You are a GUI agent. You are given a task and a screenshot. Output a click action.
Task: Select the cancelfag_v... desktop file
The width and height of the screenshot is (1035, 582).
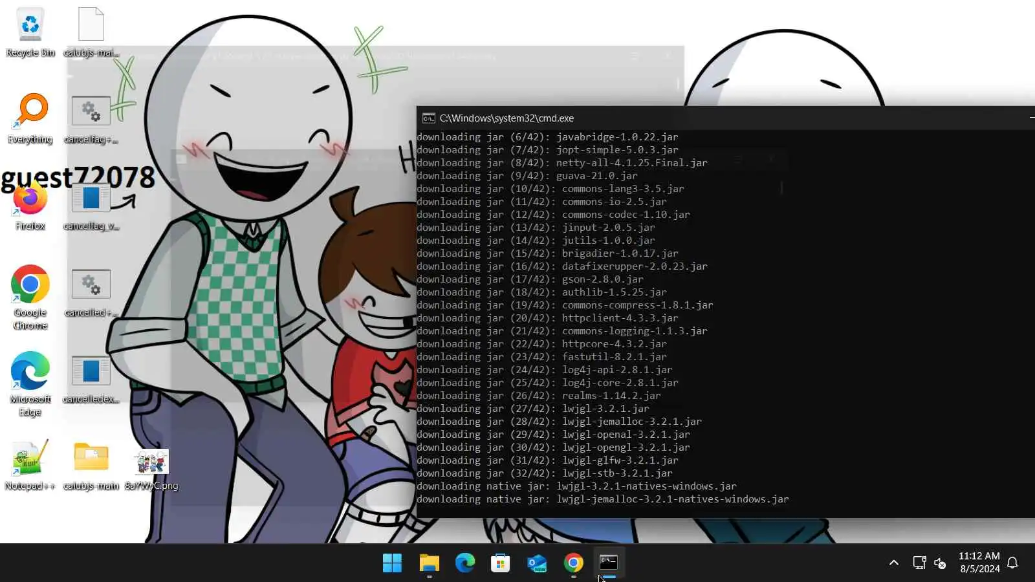91,206
